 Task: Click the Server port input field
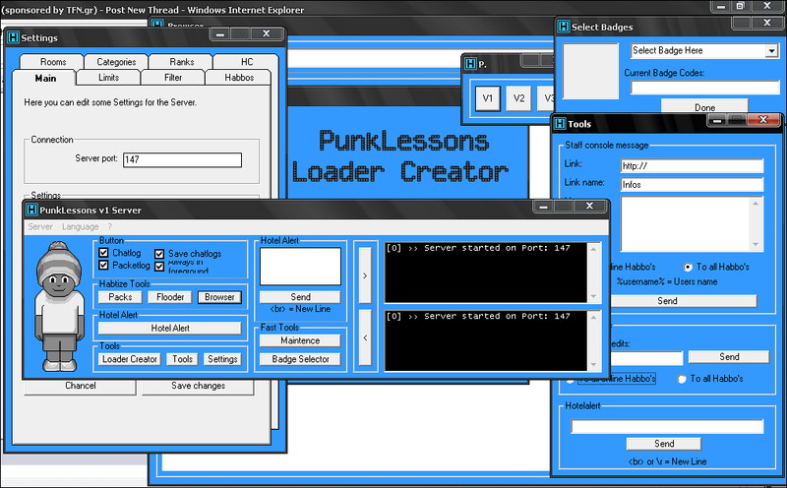pos(181,160)
